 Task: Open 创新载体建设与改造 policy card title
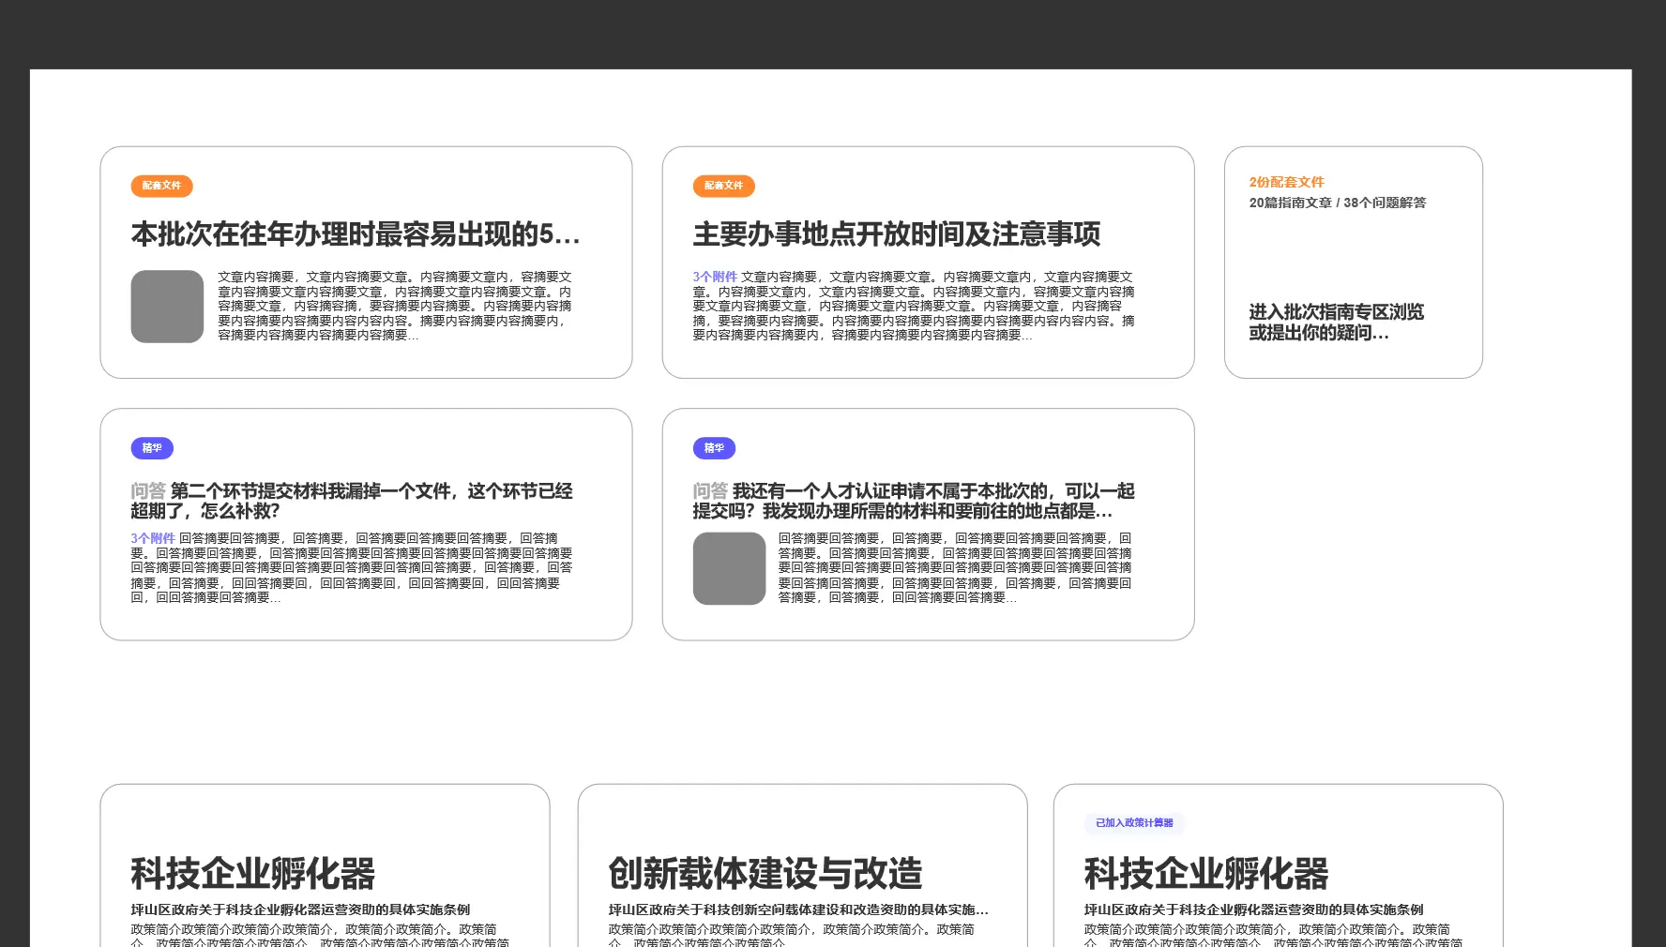765,873
